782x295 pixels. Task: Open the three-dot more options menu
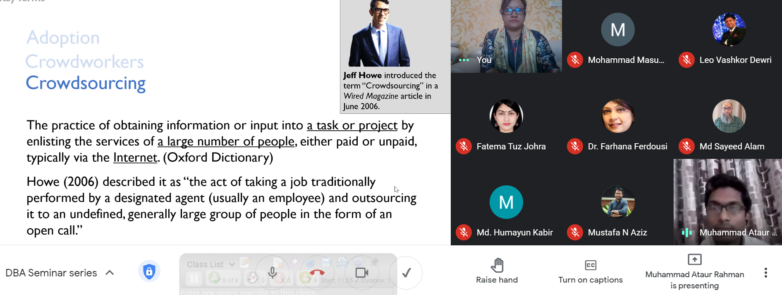pyautogui.click(x=765, y=273)
